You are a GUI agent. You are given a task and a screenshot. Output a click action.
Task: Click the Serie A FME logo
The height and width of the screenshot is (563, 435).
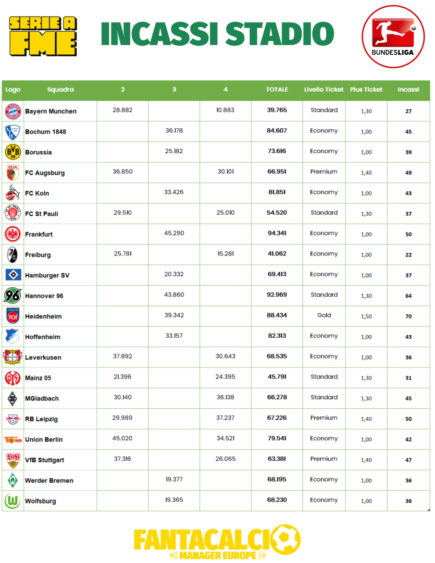point(43,35)
